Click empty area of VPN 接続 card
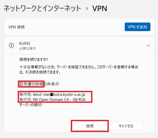The width and height of the screenshot is (158, 138). pyautogui.click(x=75, y=27)
